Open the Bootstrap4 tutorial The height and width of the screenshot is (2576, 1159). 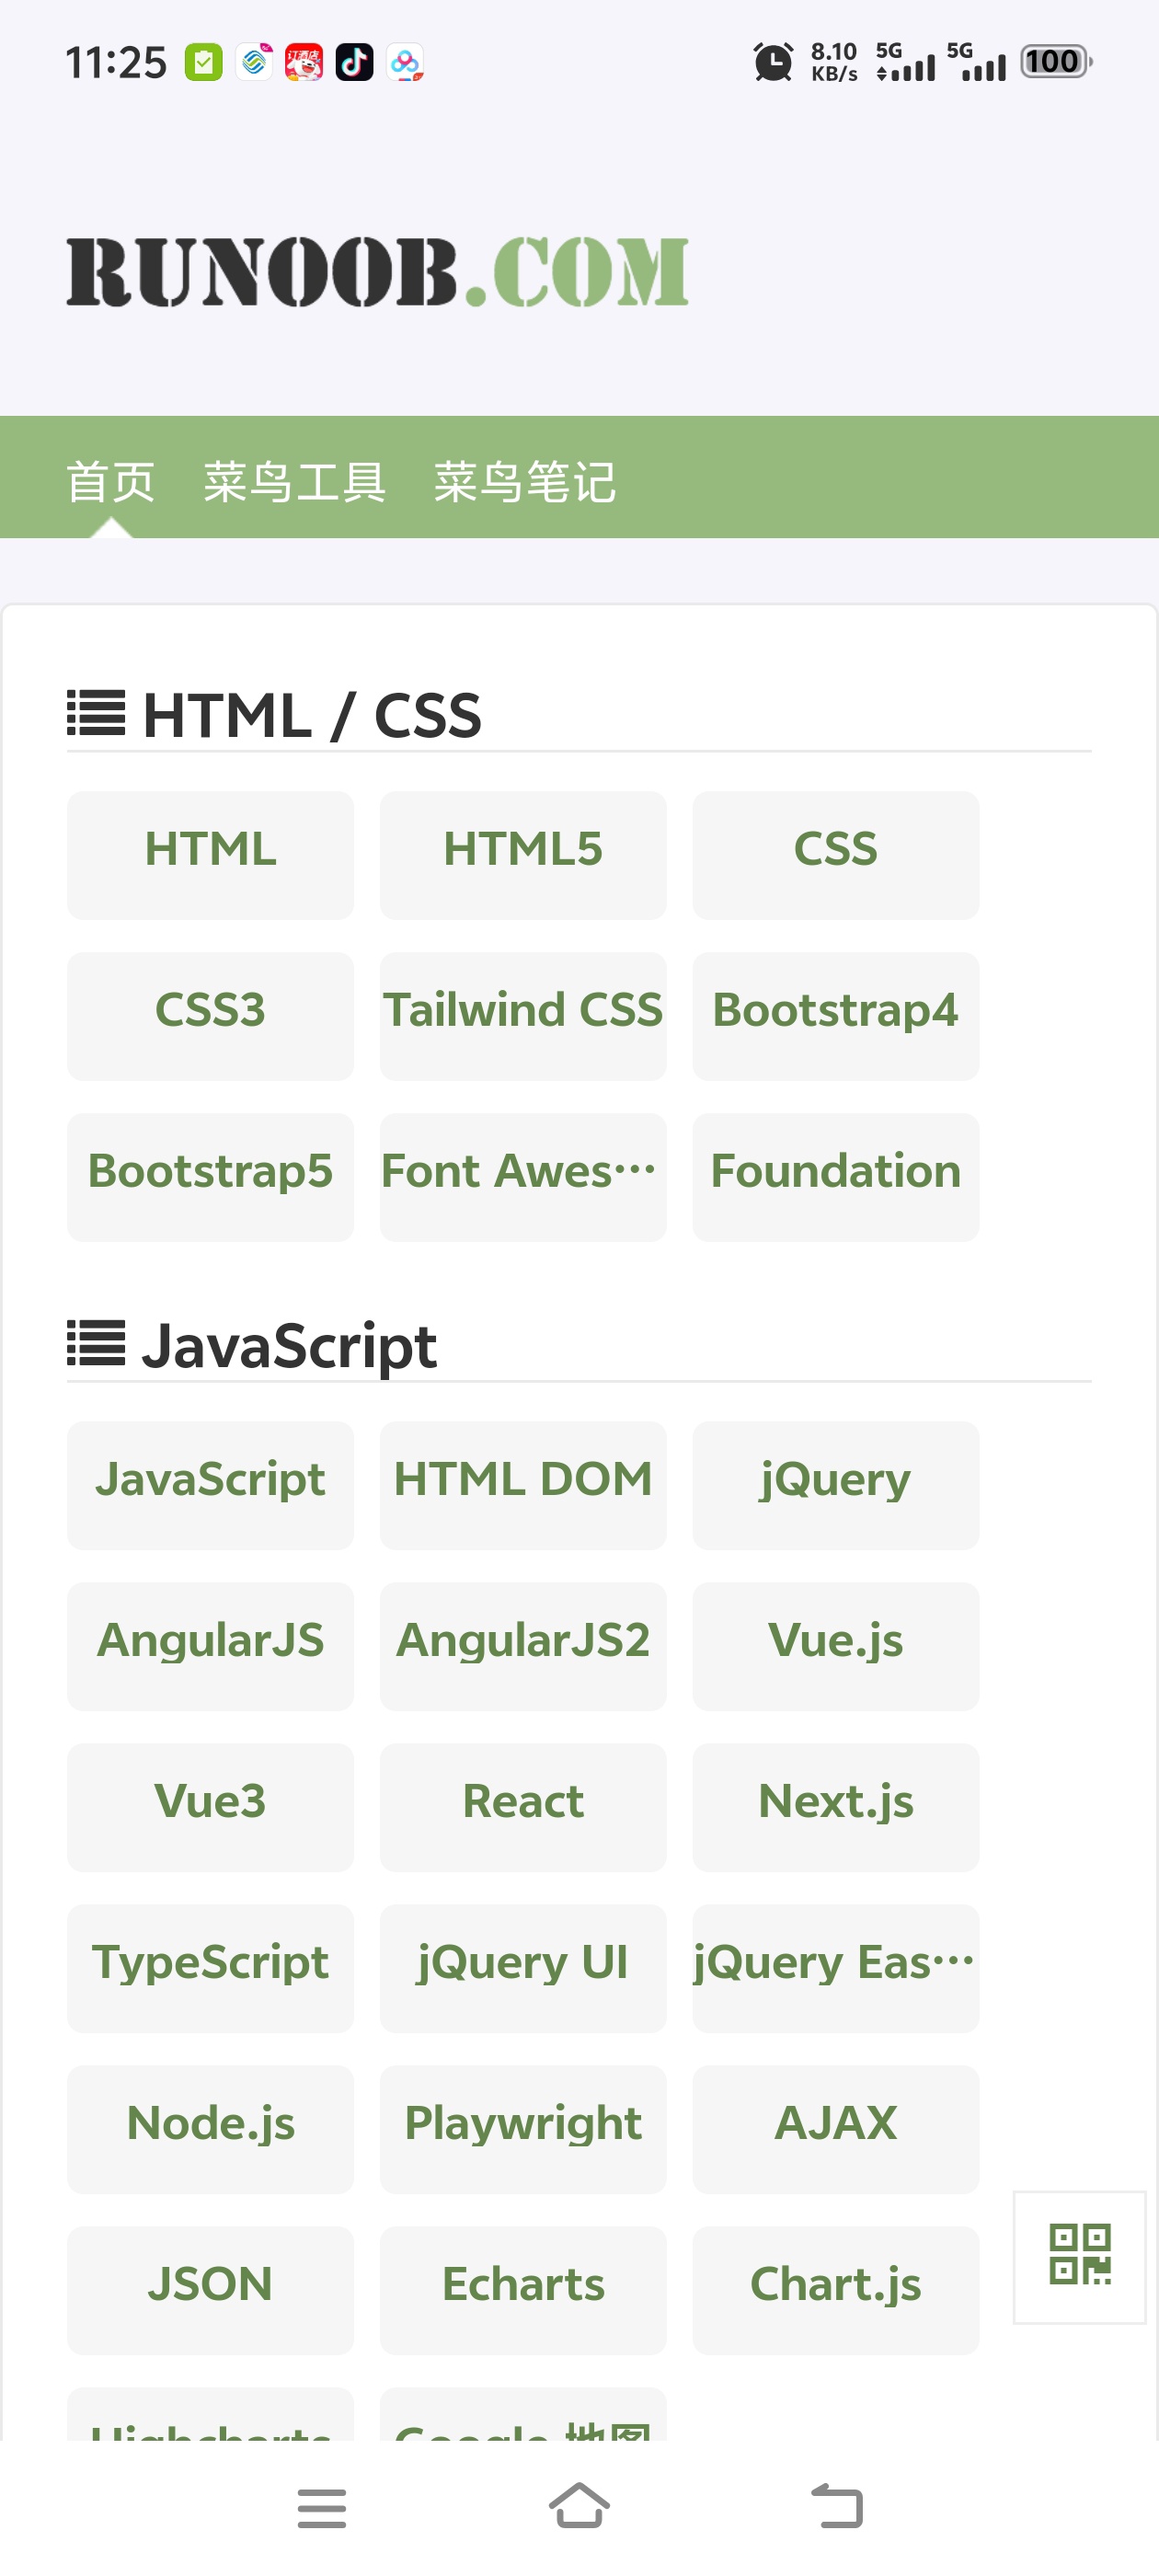tap(836, 1016)
